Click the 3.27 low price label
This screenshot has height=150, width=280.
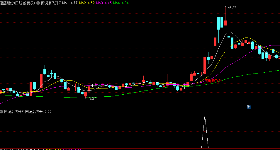pos(92,98)
